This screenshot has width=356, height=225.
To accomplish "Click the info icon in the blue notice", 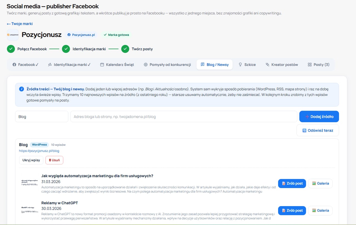I will (21, 89).
